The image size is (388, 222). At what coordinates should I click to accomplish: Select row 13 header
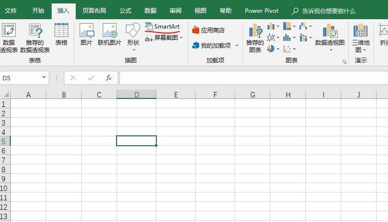(x=5, y=216)
